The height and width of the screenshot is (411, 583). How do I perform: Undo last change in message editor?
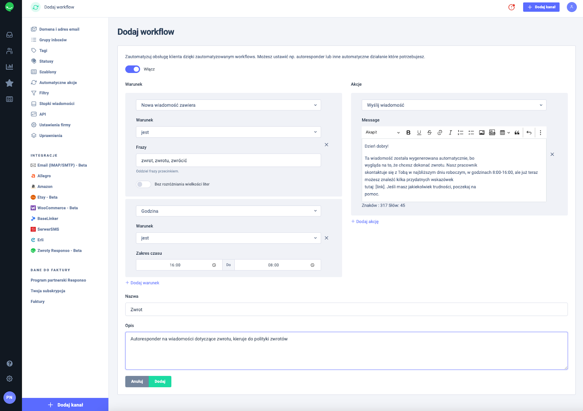(529, 133)
